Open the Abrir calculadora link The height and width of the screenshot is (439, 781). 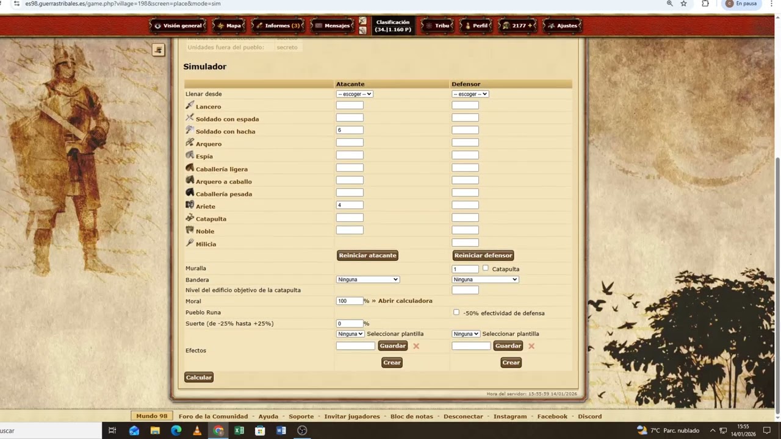405,301
